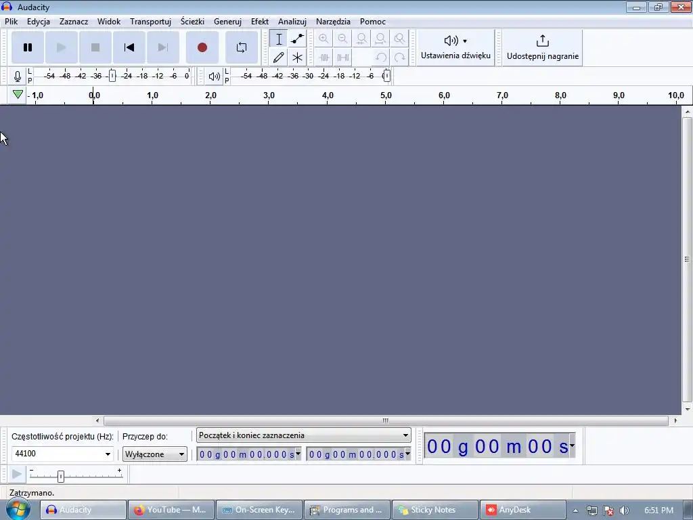Click the system tray volume icon

[624, 511]
